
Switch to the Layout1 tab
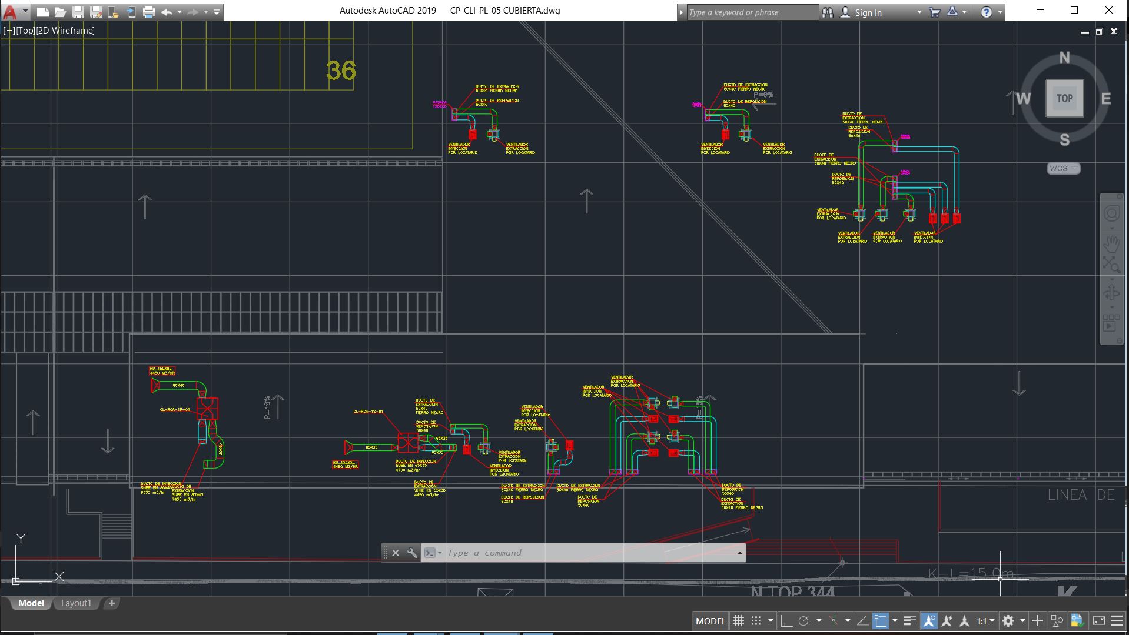coord(76,603)
